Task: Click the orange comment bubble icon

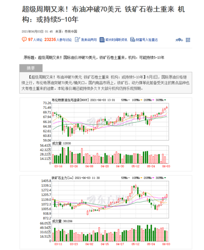Action: [x=24, y=40]
